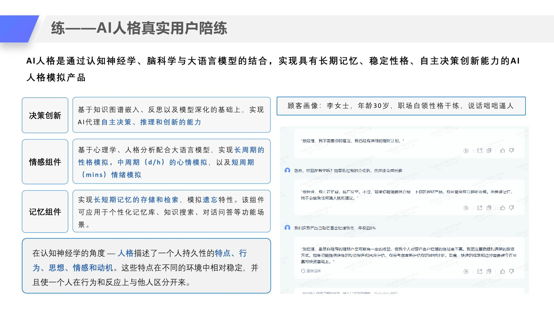Share the last AI reply

480,272
